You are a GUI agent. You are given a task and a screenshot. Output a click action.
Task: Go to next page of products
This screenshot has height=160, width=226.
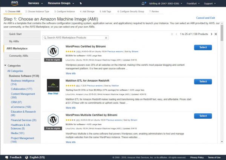pos(211,34)
